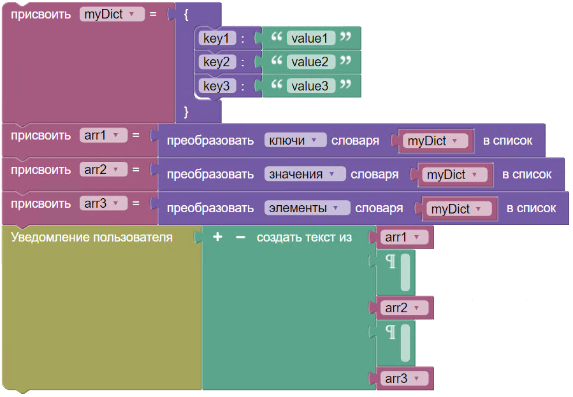Click the opening quote mark before value1
The image size is (573, 397).
[x=277, y=36]
